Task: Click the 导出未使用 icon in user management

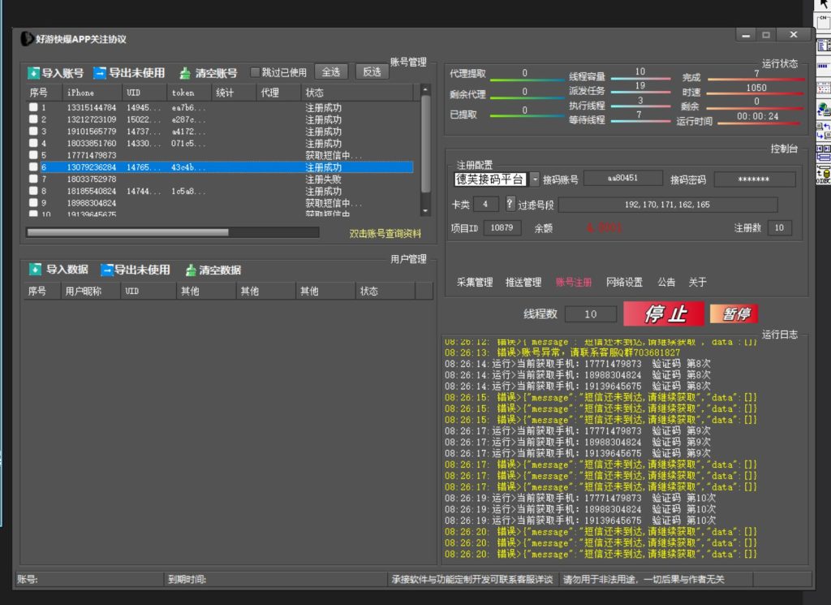Action: [107, 270]
